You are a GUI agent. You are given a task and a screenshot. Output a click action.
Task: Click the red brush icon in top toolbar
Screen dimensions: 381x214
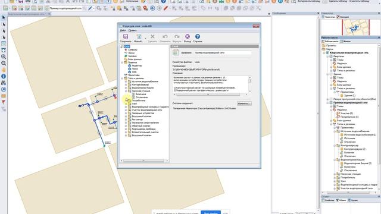pos(165,8)
